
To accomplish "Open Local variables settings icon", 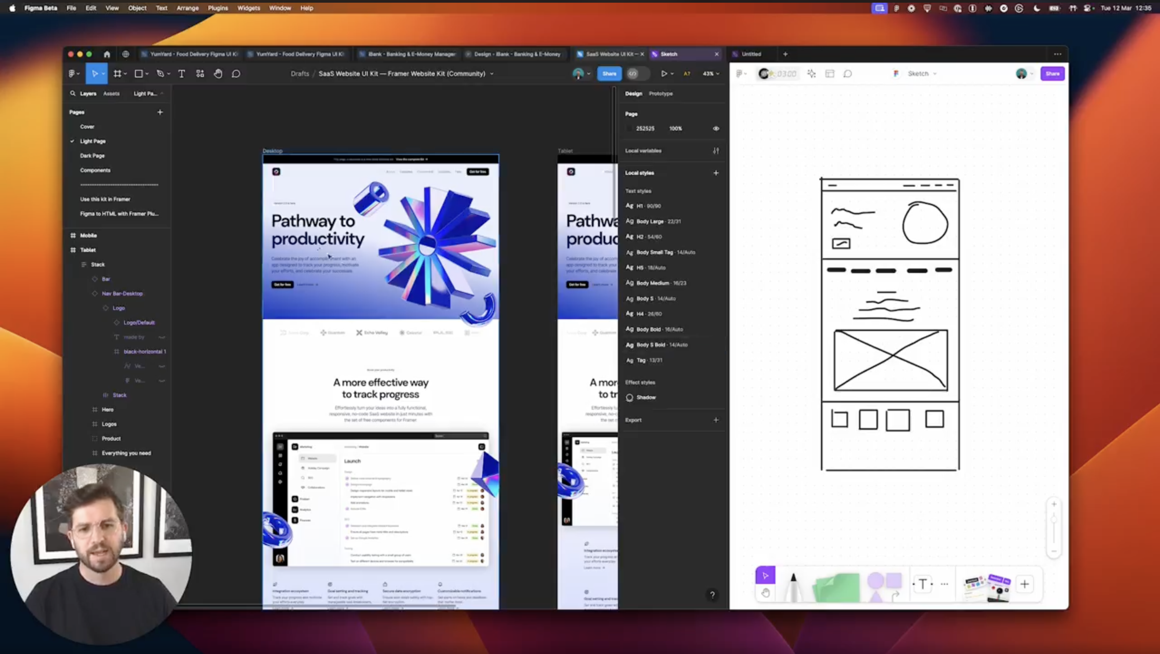I will [x=716, y=150].
